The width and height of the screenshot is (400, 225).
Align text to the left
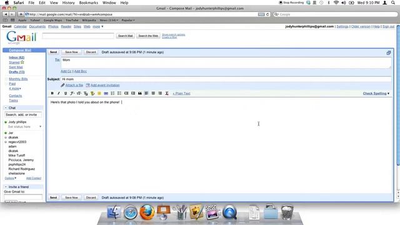(x=146, y=93)
